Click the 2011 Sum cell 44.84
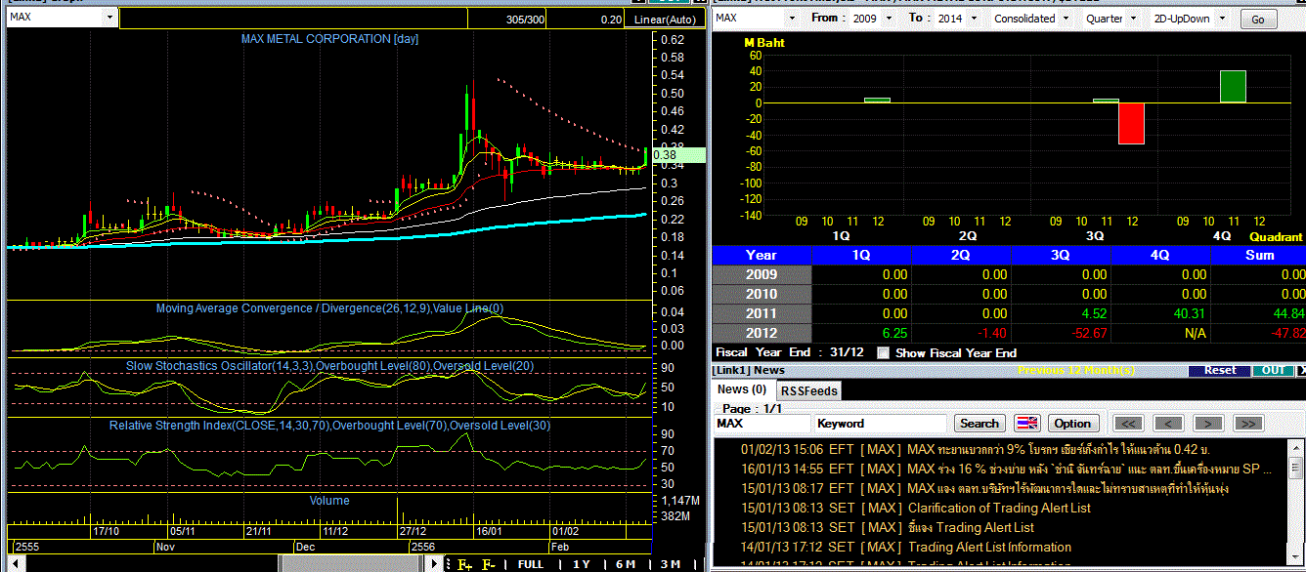This screenshot has width=1306, height=572. [1259, 313]
